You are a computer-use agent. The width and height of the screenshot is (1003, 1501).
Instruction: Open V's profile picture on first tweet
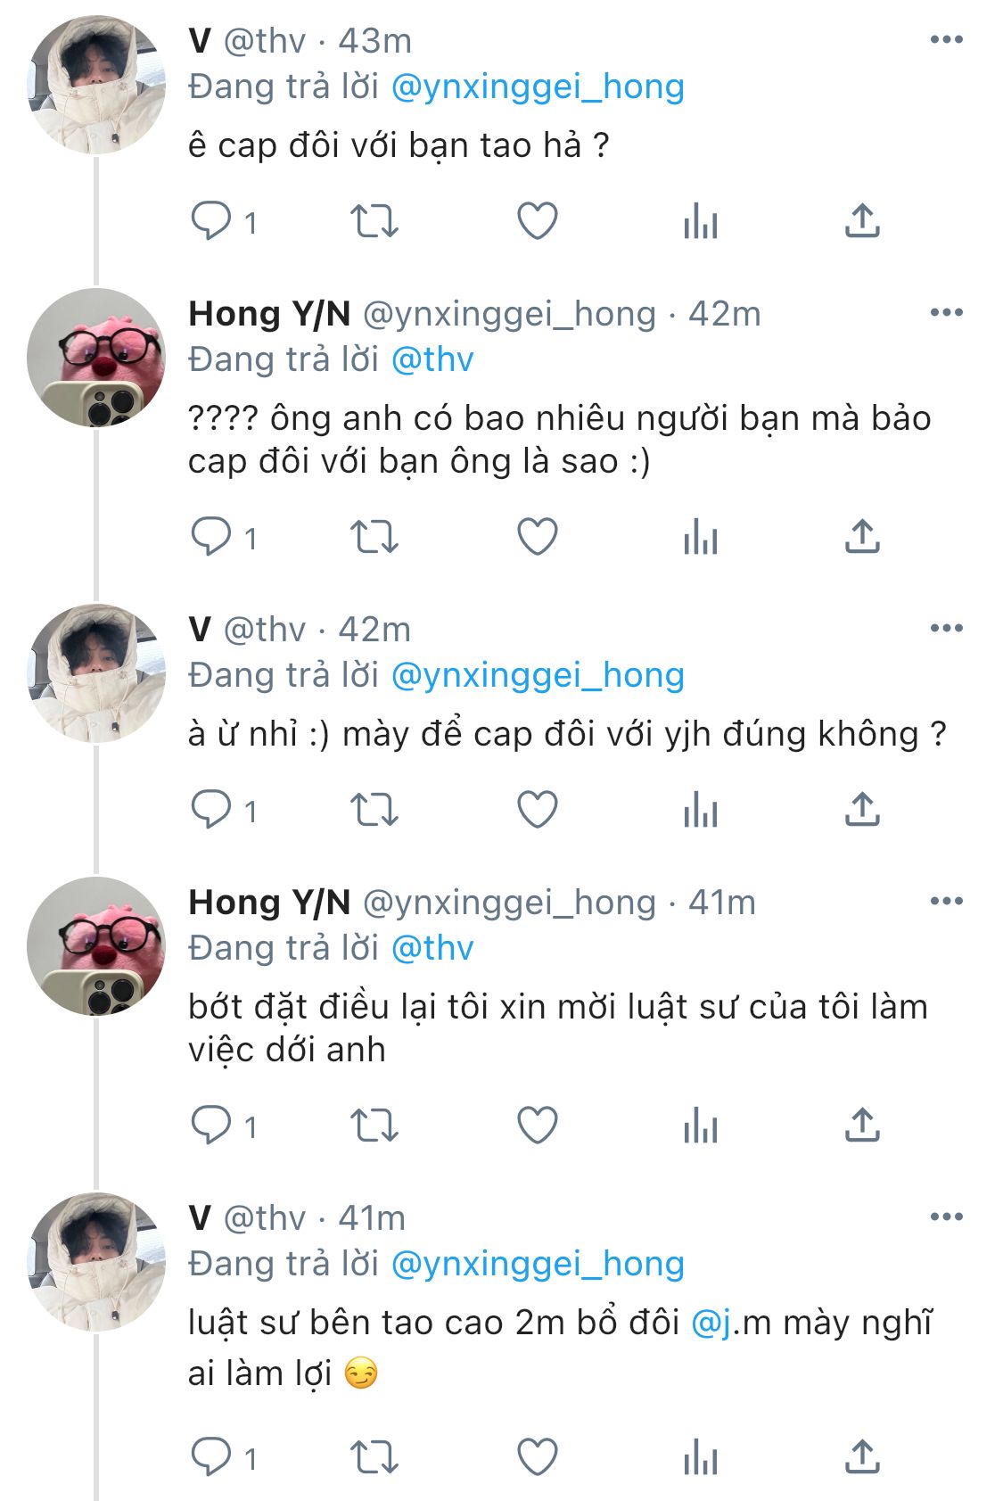[96, 85]
